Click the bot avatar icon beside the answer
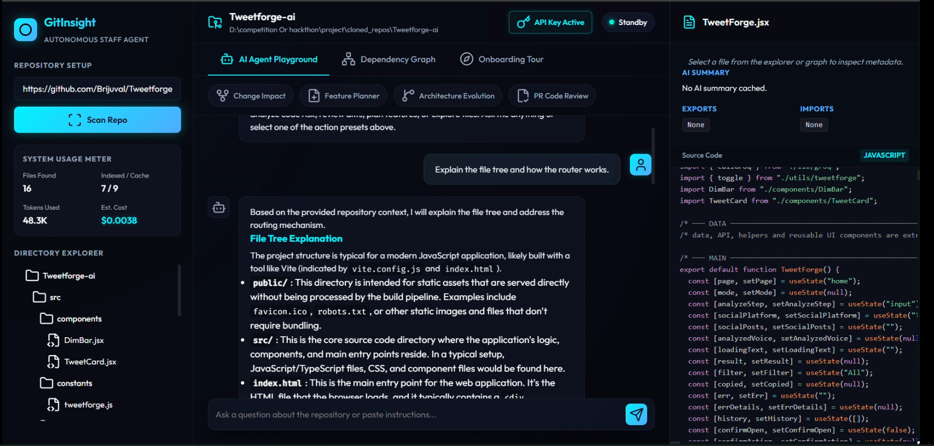The image size is (934, 446). 219,208
